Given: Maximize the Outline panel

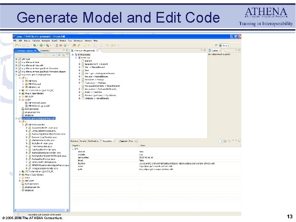Looking at the screenshot, I should click(239, 50).
